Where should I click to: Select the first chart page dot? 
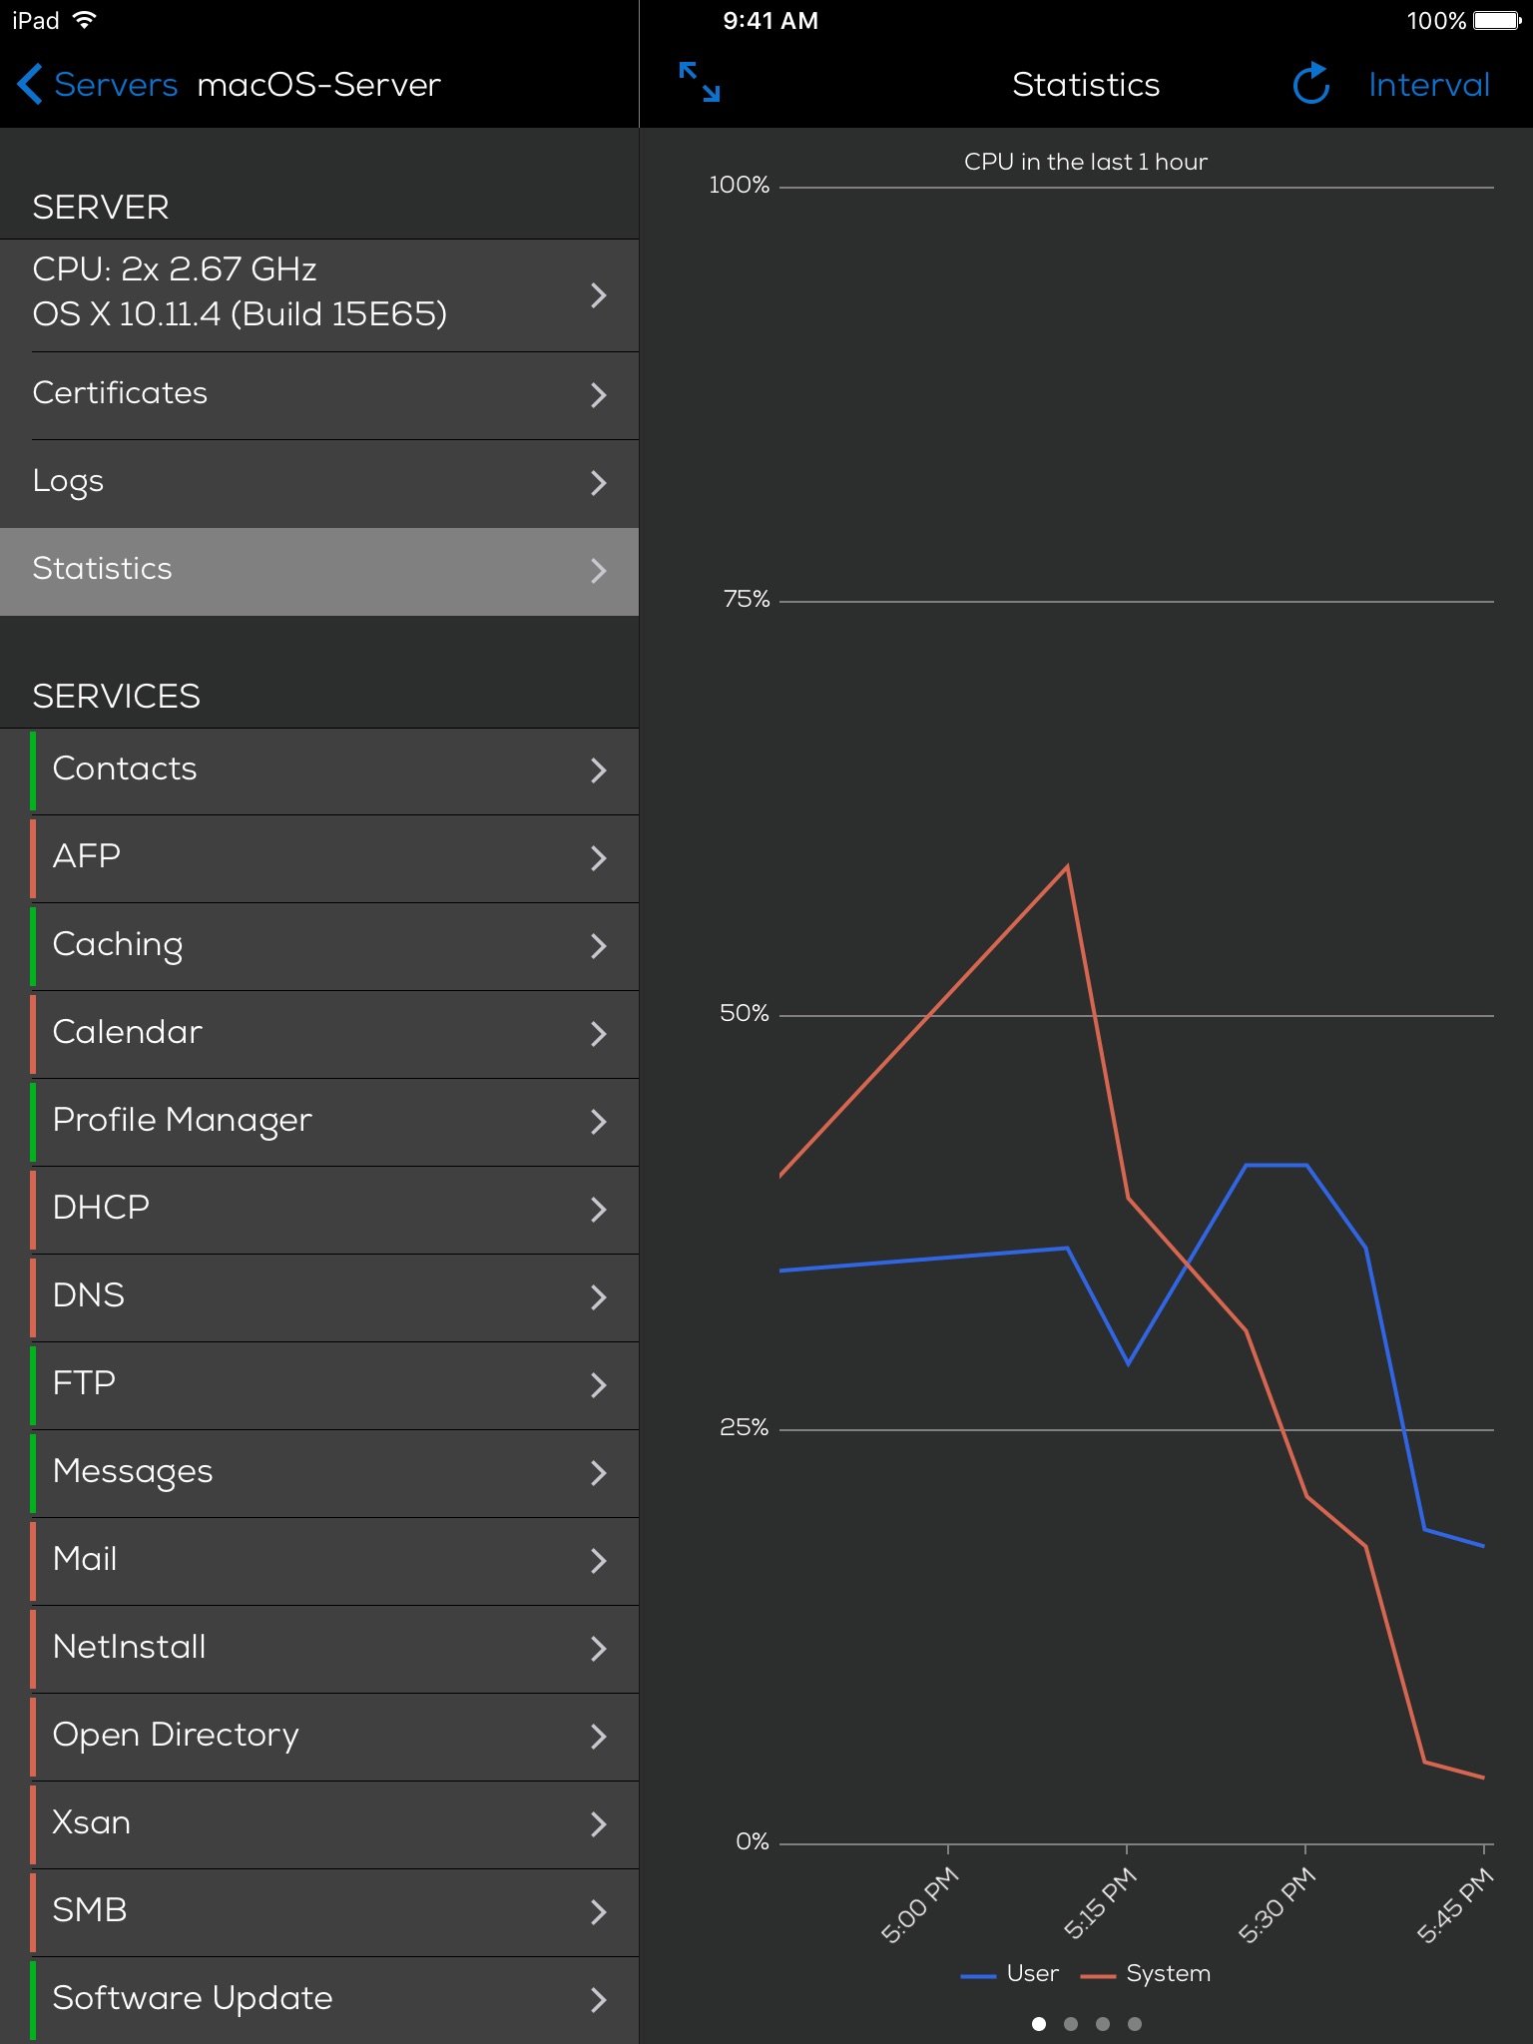tap(1039, 2024)
